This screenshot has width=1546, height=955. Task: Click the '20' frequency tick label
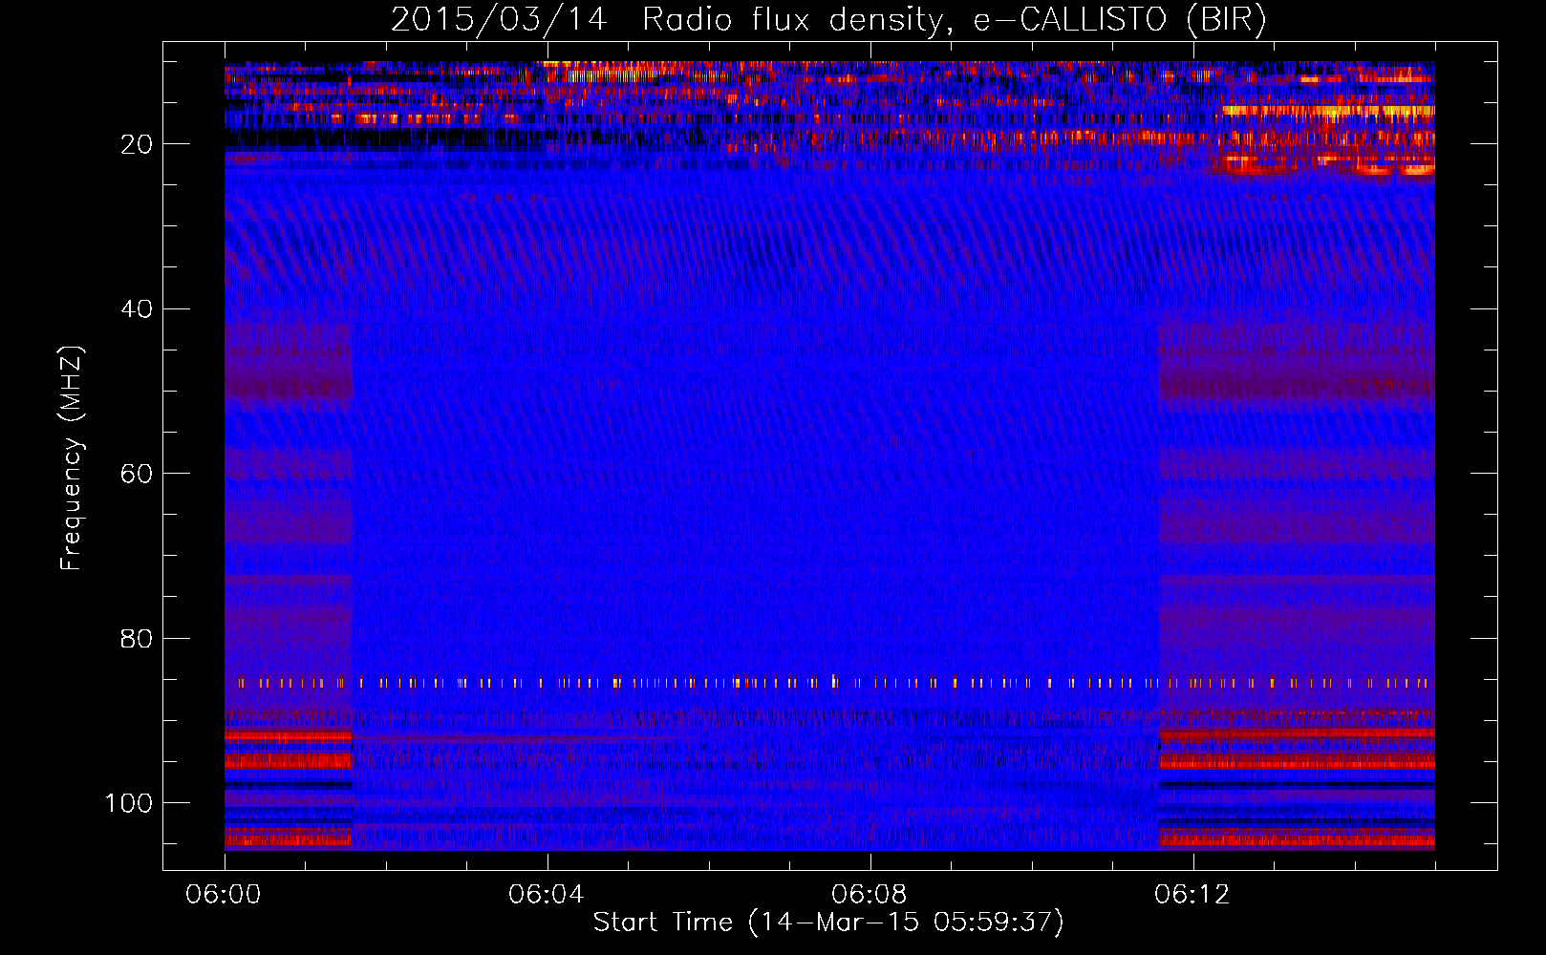[138, 144]
